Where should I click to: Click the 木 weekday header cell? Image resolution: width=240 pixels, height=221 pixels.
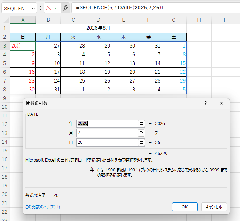click(123, 37)
